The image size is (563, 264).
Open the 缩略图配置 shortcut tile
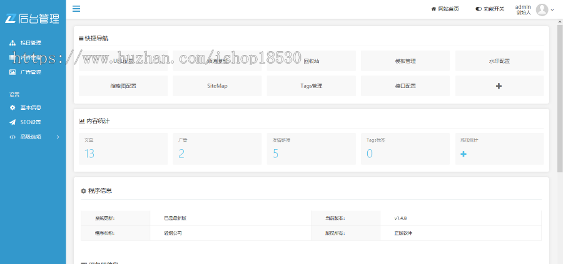123,86
